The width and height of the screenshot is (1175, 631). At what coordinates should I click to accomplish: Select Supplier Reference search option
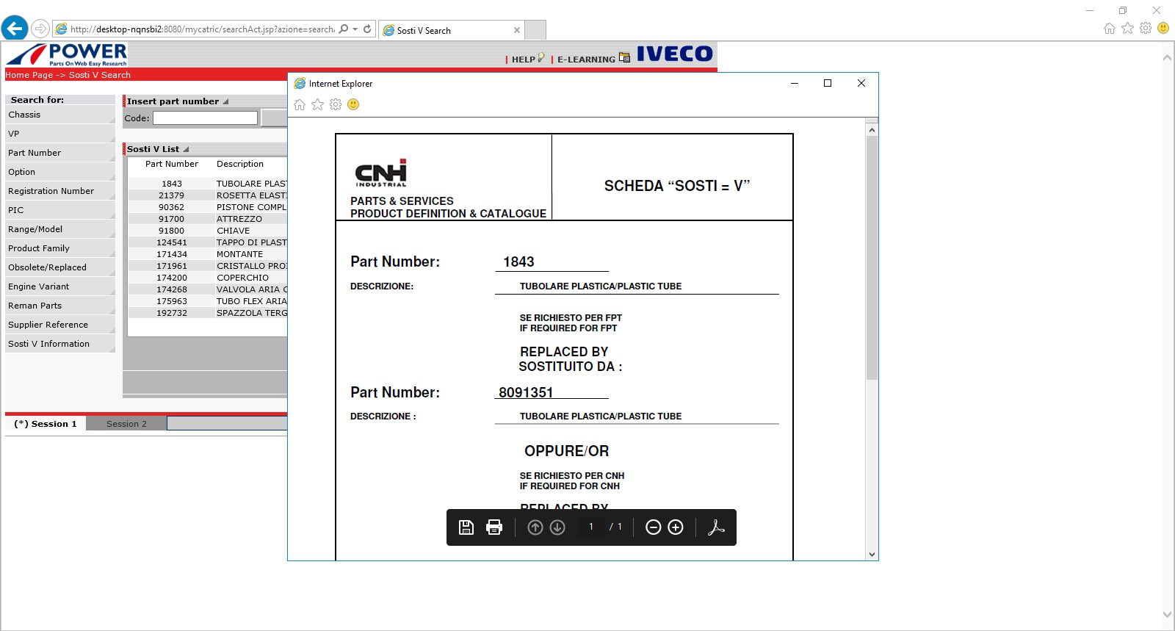coord(60,325)
